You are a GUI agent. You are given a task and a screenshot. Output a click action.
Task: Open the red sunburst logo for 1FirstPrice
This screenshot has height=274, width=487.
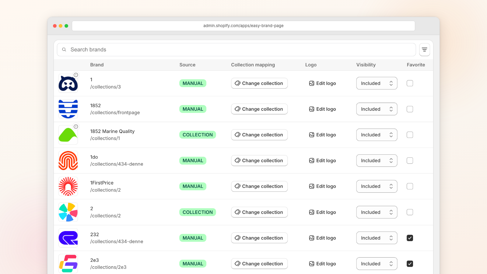point(68,186)
